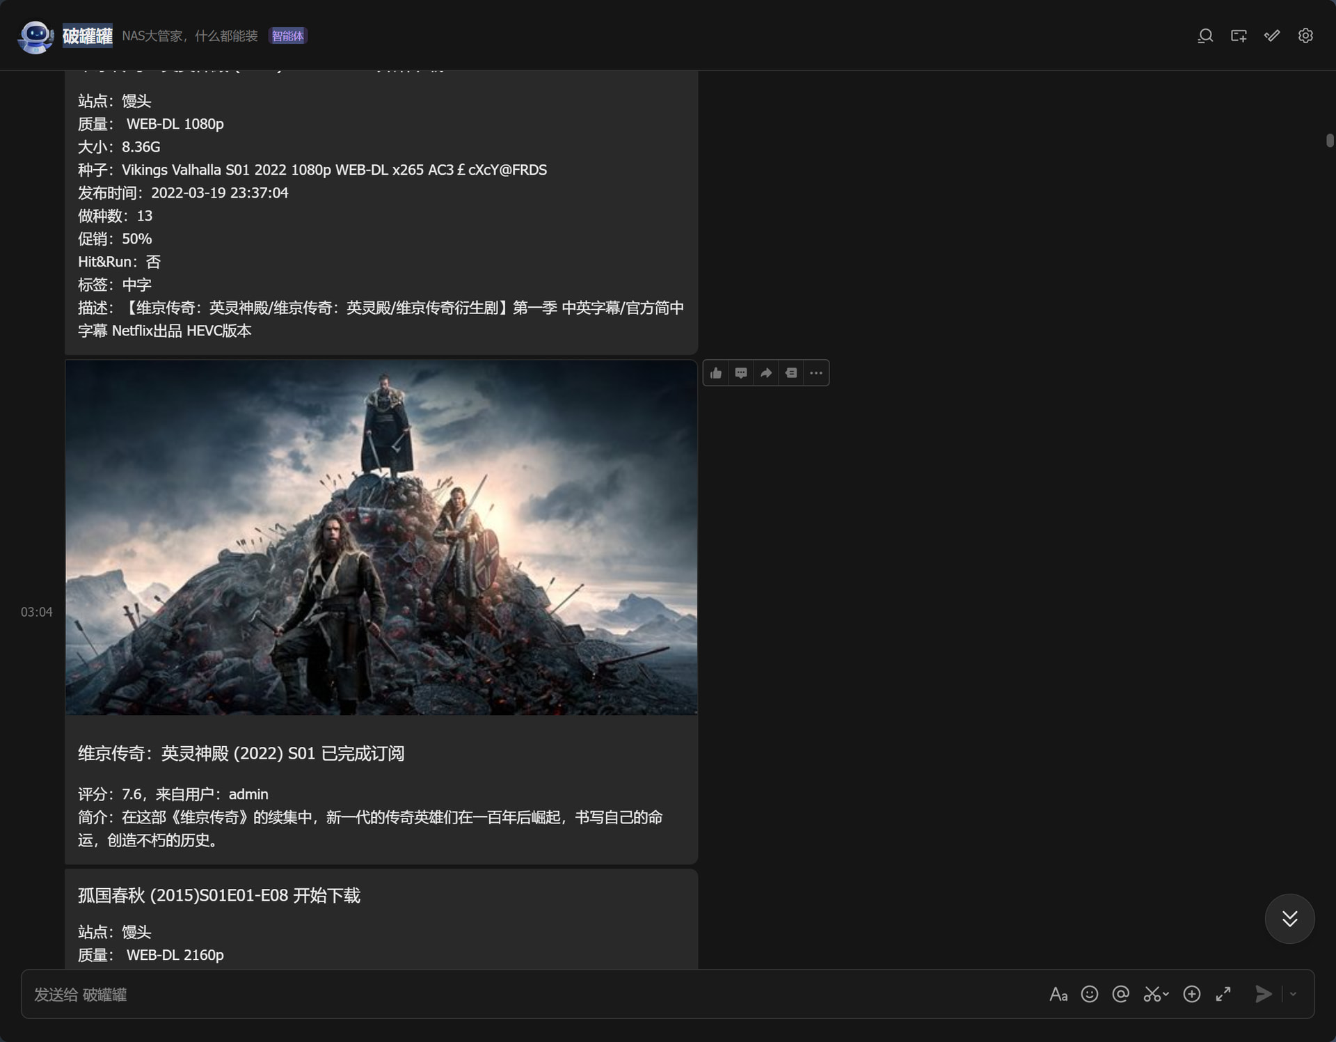This screenshot has height=1042, width=1336.
Task: Click the @ mention icon
Action: (1120, 995)
